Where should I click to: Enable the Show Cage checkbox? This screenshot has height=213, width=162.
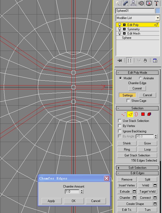pyautogui.click(x=128, y=101)
